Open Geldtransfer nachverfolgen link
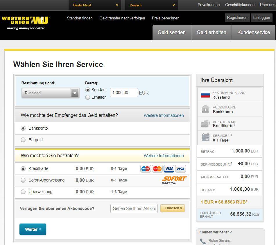Image resolution: width=276 pixels, height=245 pixels. [x=122, y=18]
